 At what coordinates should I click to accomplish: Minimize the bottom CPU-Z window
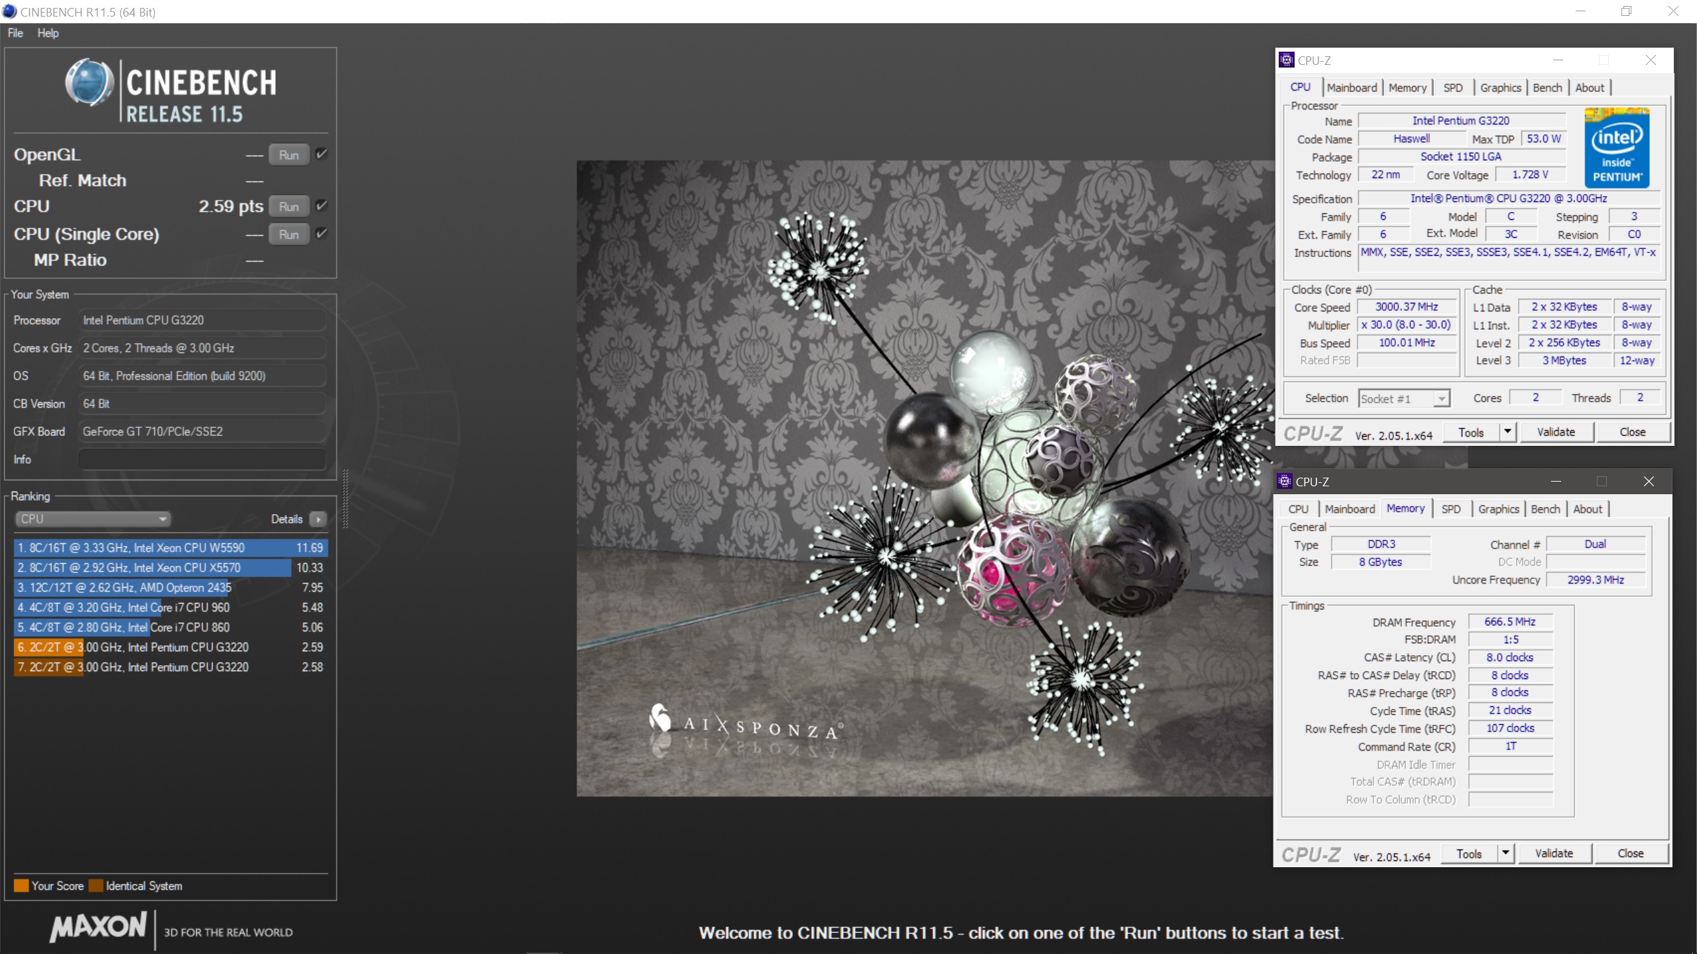(x=1556, y=482)
